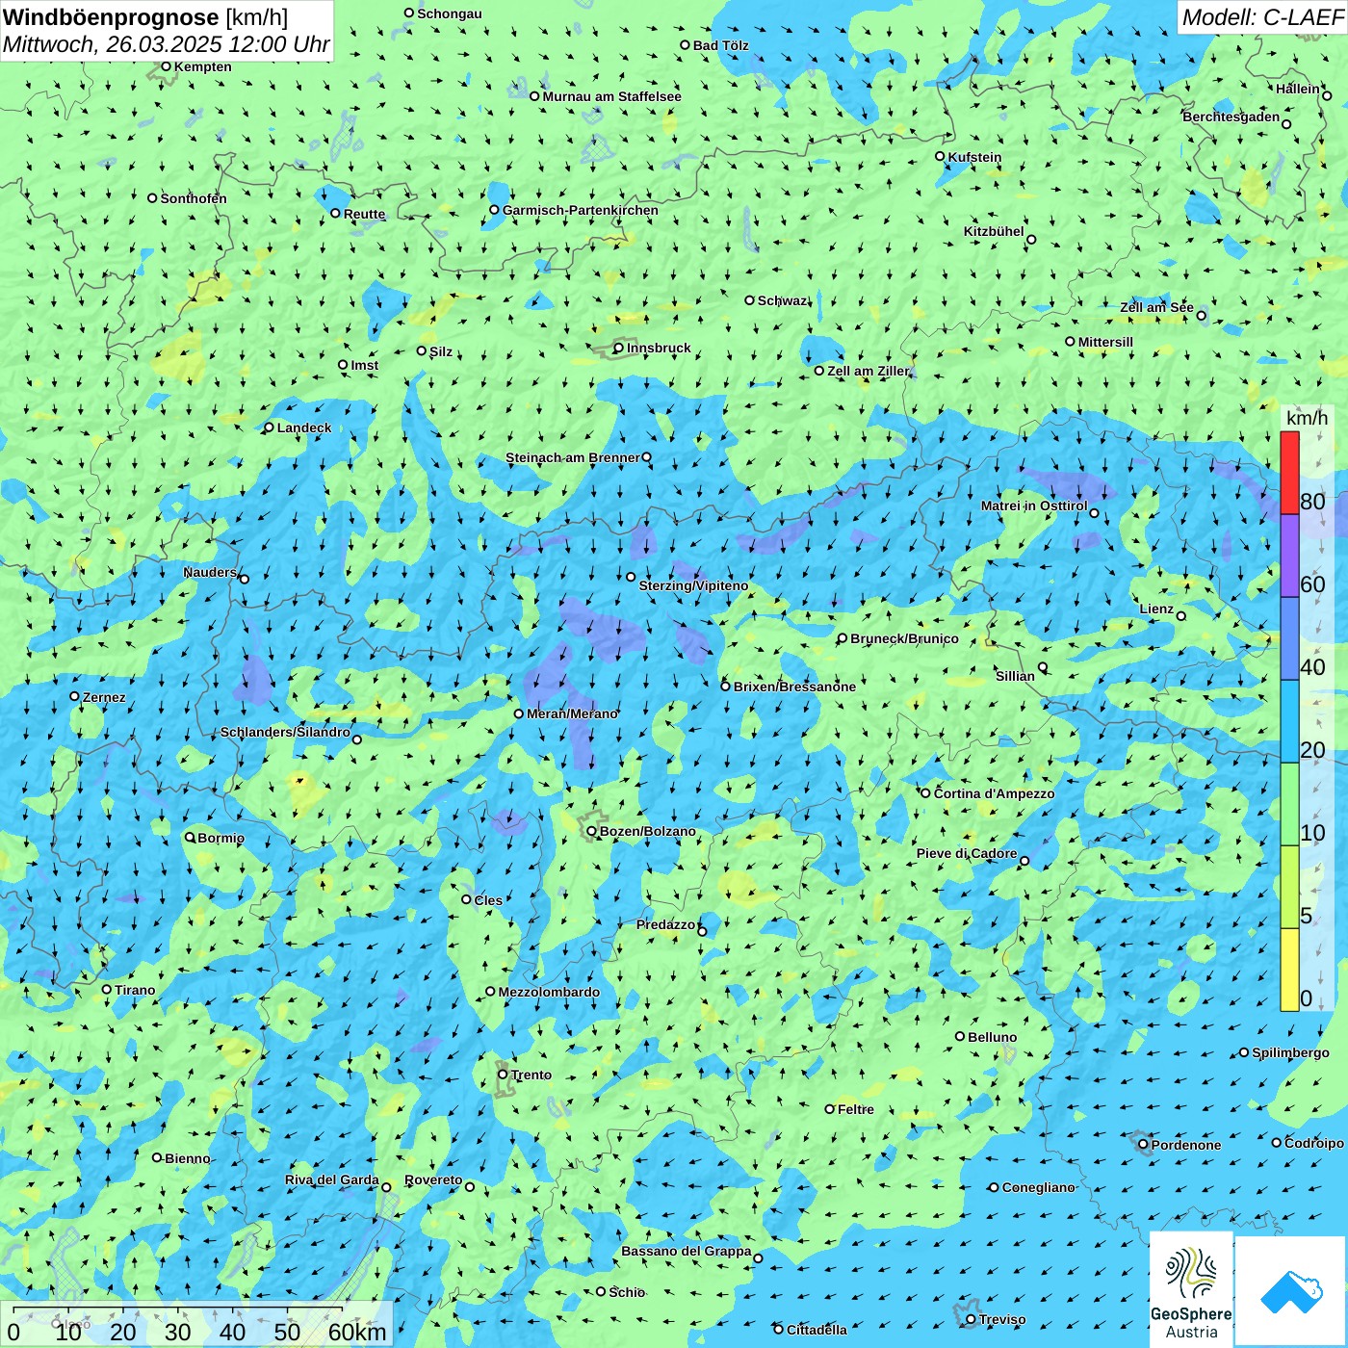Click the Bozen/Bolzano city marker
Viewport: 1348px width, 1348px height.
[x=592, y=831]
